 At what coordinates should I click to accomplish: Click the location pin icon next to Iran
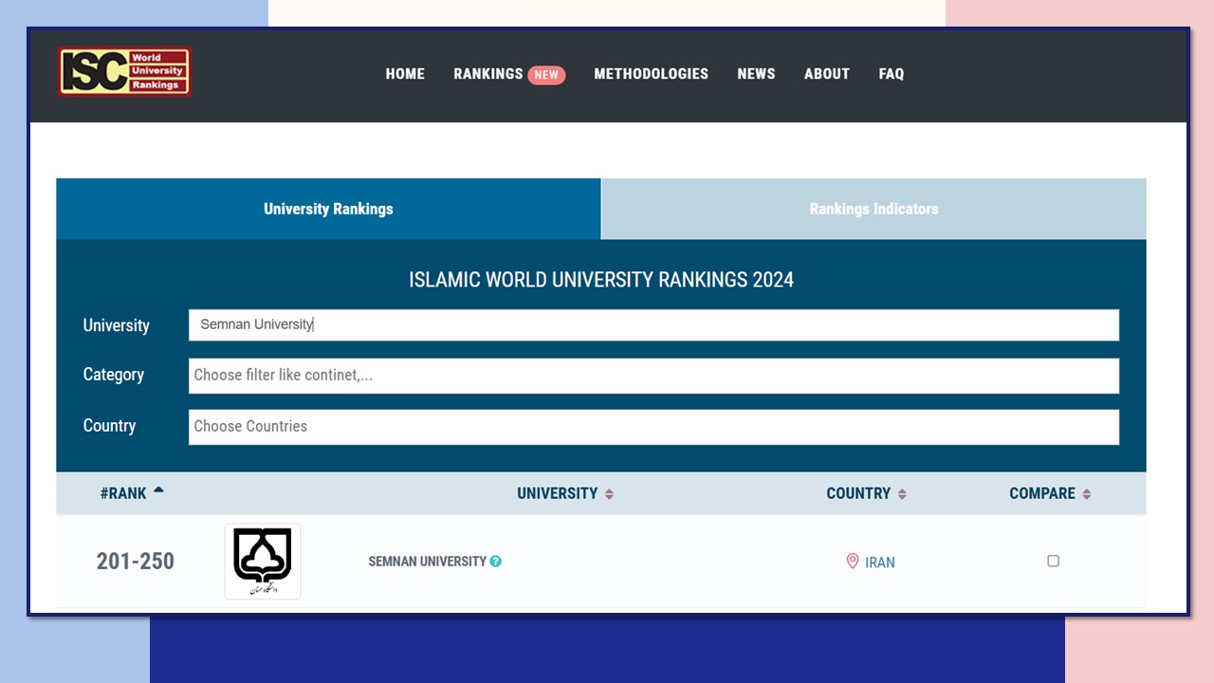(x=852, y=562)
